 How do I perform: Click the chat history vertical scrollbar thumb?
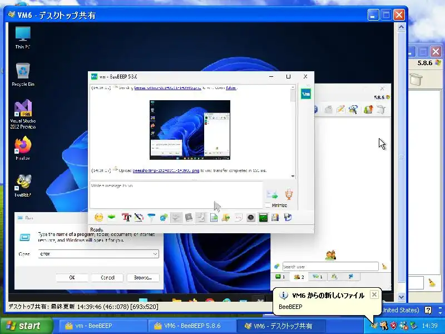293,95
